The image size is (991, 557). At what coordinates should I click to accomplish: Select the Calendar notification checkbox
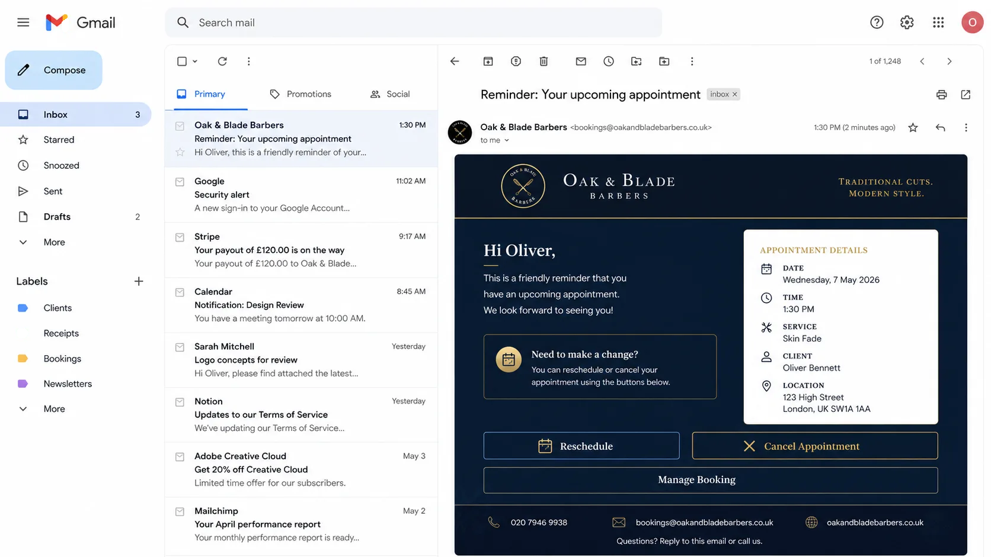point(180,292)
